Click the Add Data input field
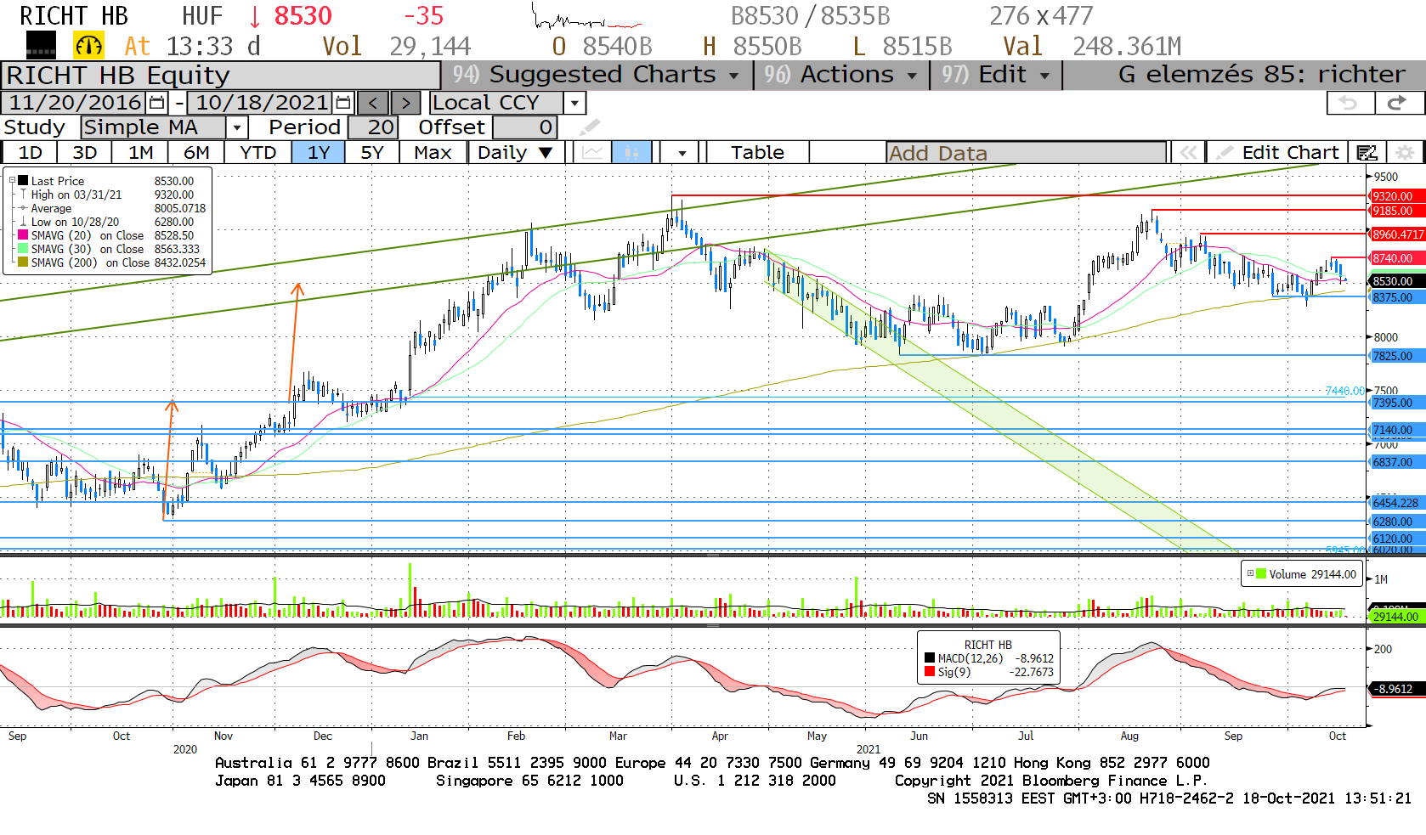 1026,153
